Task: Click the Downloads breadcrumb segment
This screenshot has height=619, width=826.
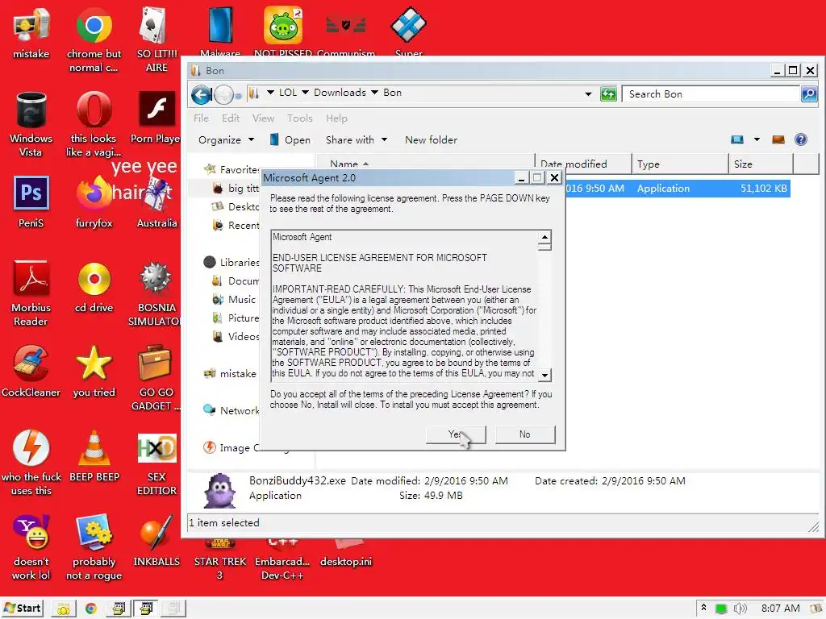Action: (340, 93)
